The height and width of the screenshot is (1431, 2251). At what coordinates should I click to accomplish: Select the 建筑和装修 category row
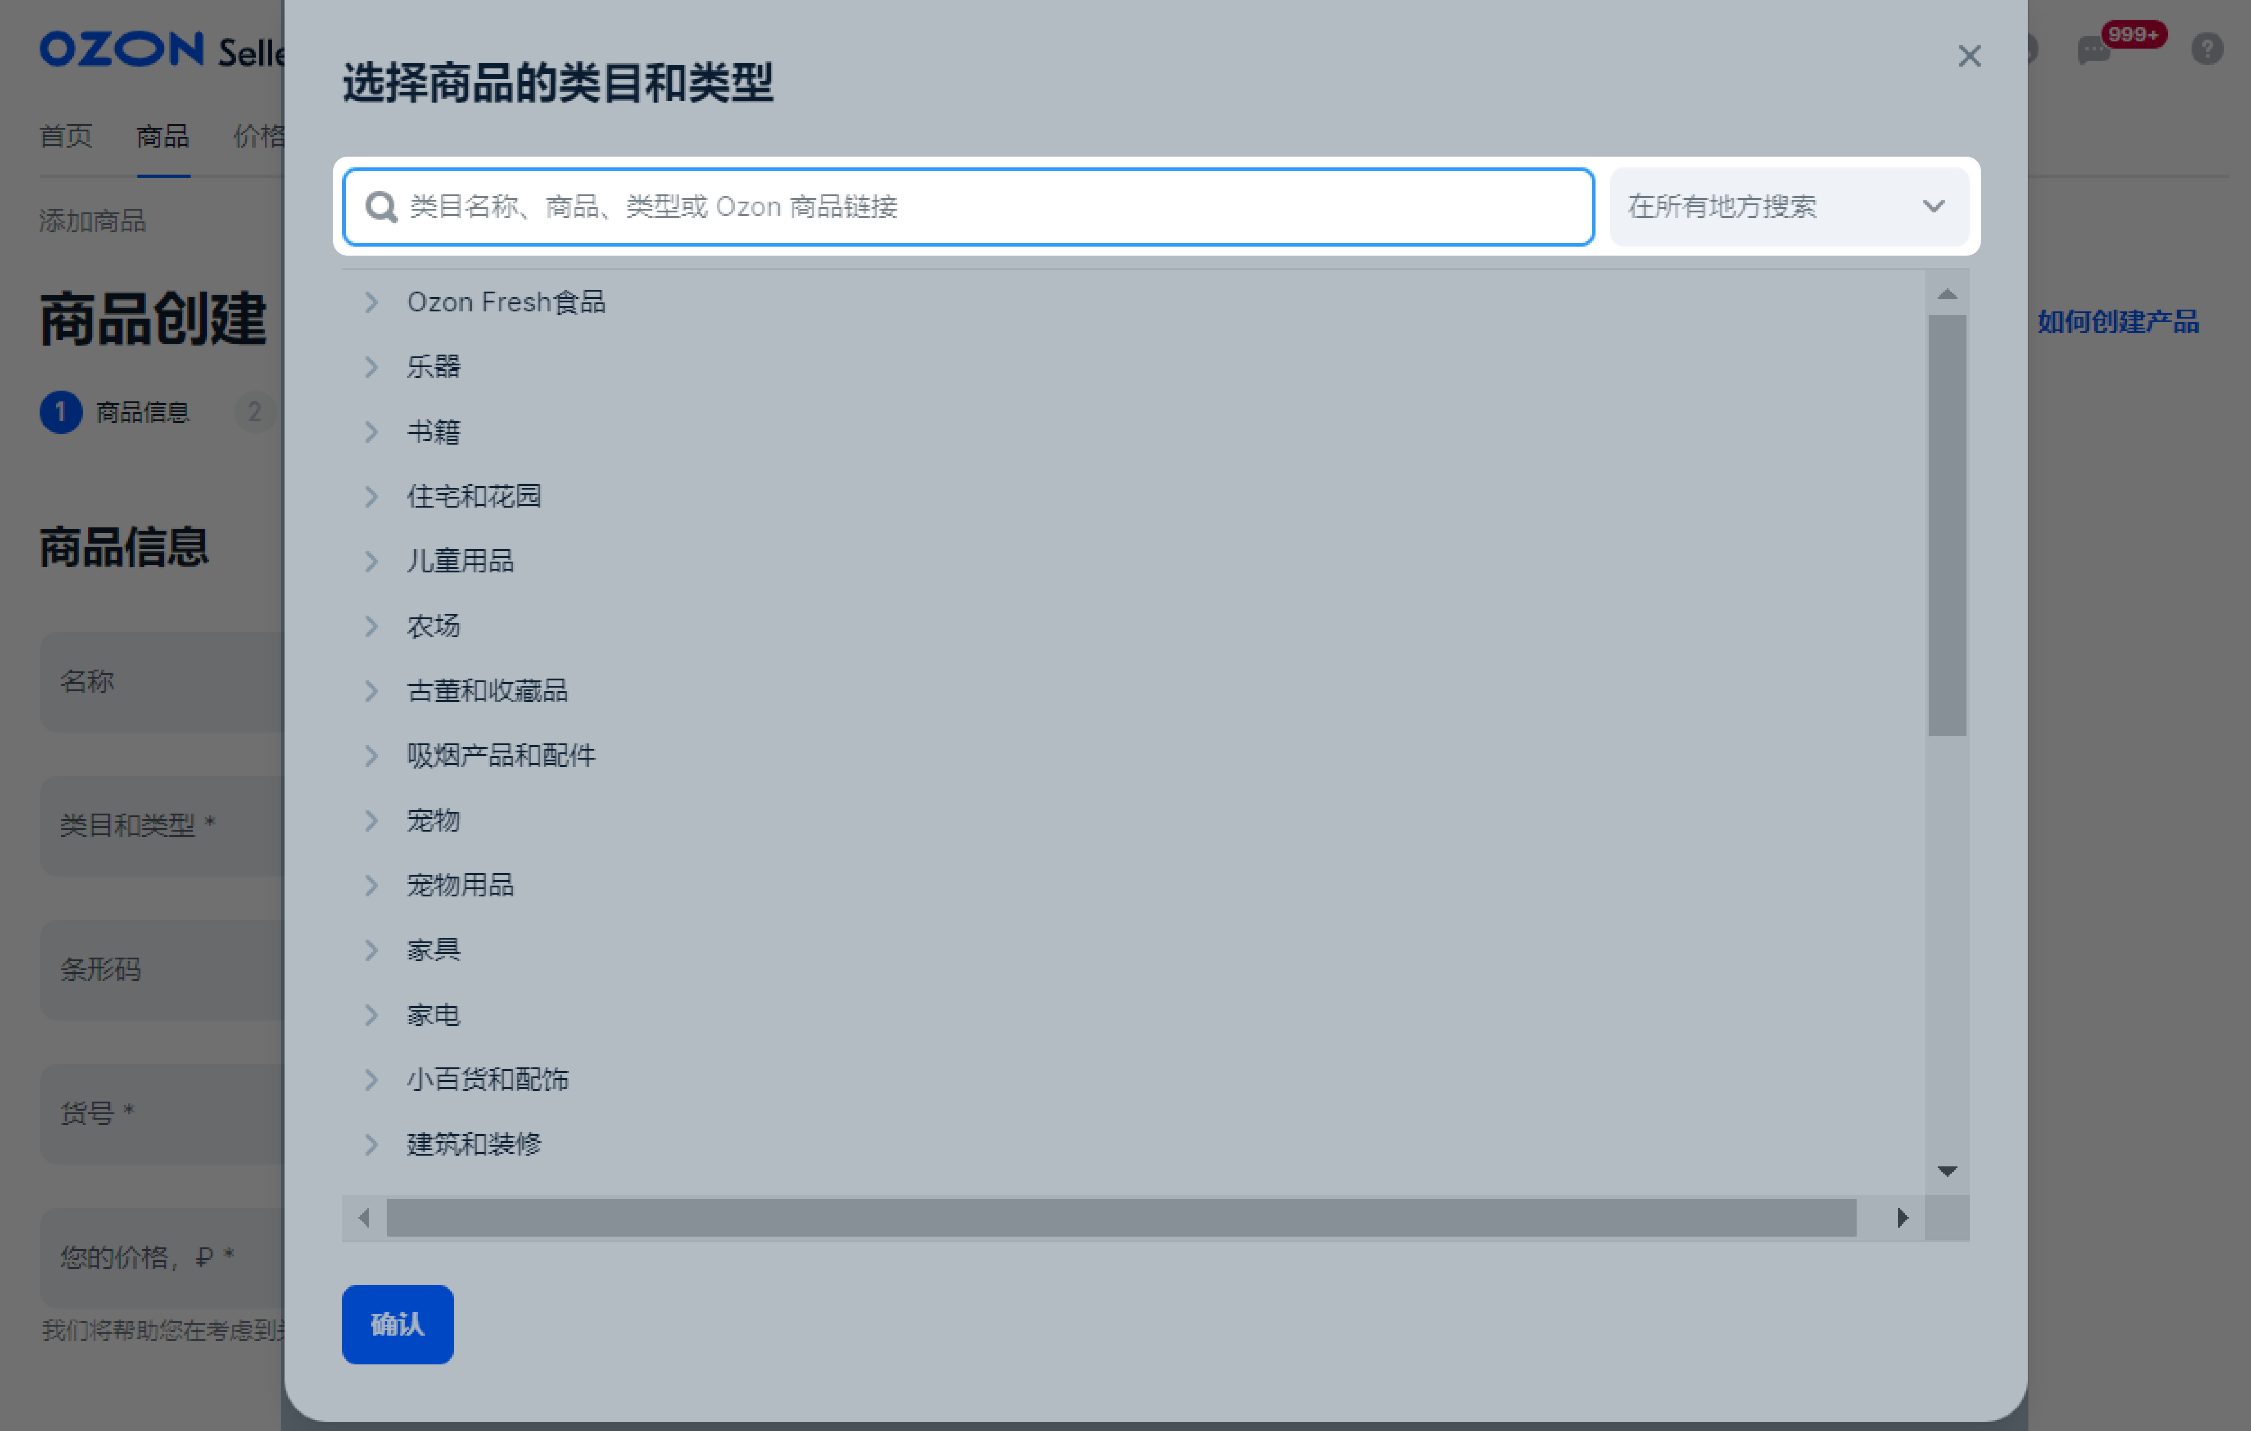1133,1144
